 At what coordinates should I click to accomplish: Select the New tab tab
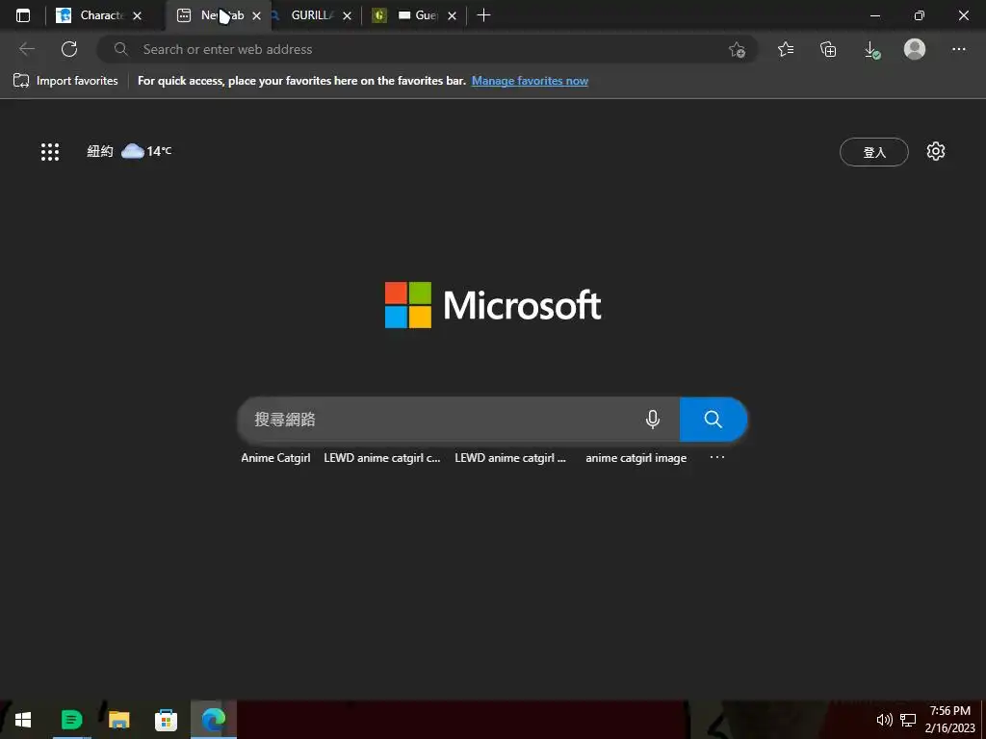pyautogui.click(x=219, y=15)
